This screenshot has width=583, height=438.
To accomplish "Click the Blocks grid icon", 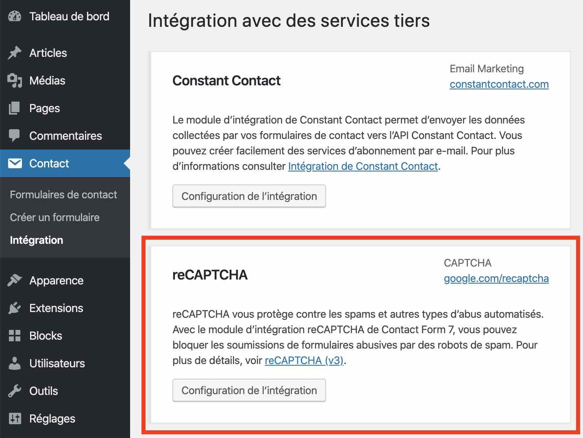I will (x=15, y=336).
